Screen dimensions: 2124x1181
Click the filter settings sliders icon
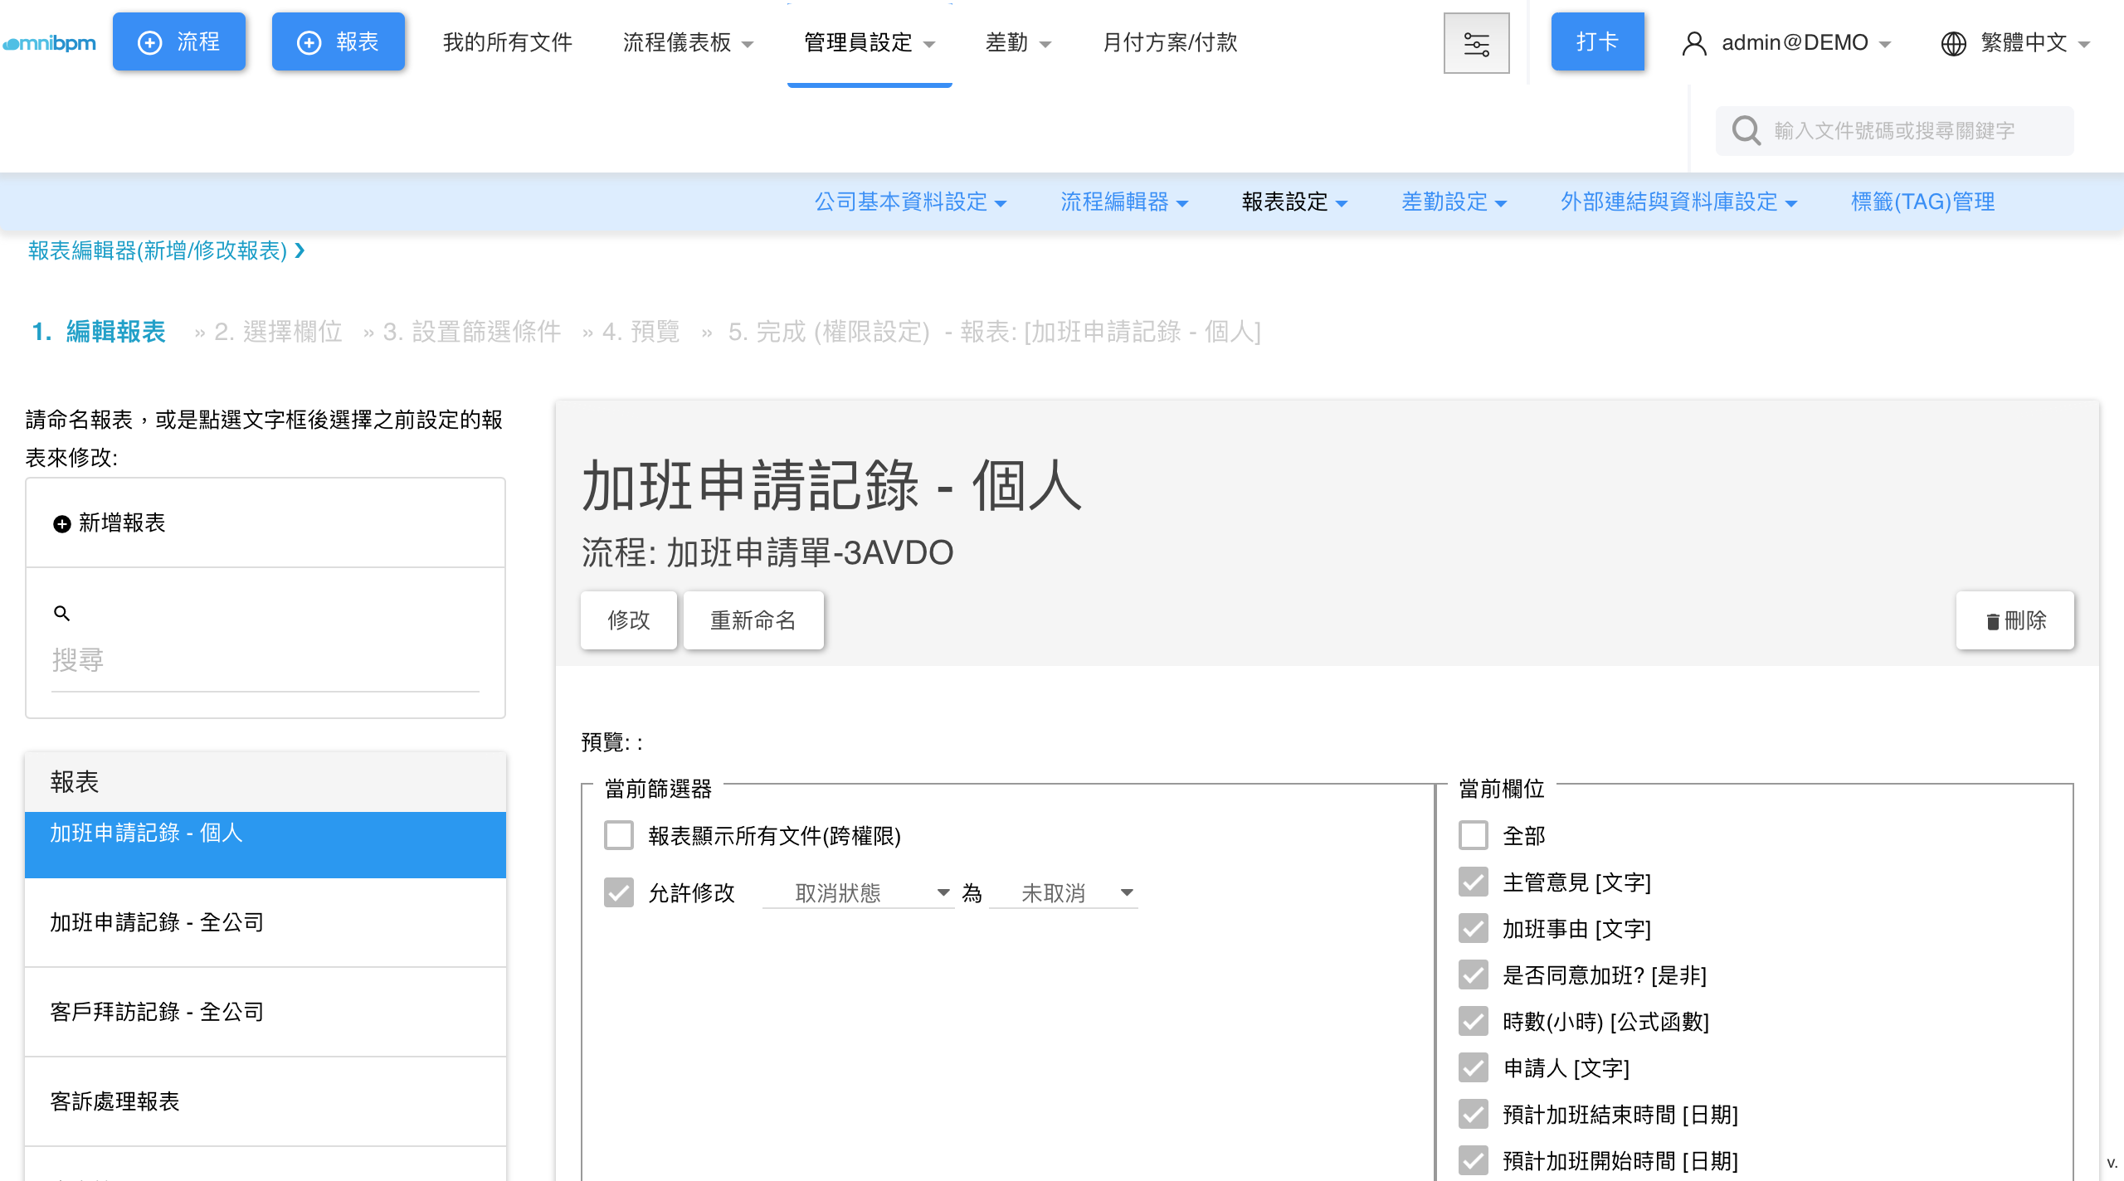pyautogui.click(x=1476, y=43)
